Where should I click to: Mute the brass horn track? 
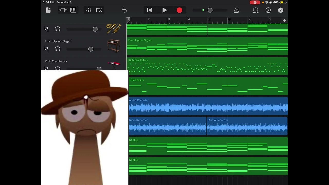tap(47, 29)
